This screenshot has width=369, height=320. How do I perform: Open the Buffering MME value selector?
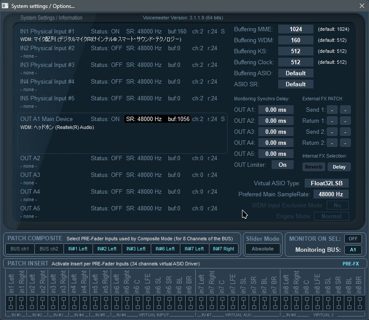coord(295,29)
